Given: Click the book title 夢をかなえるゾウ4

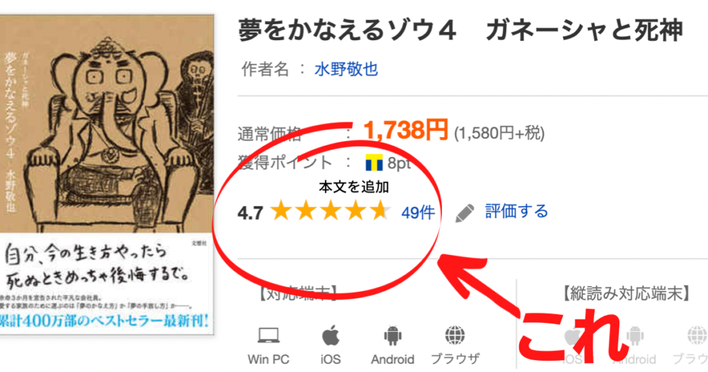Looking at the screenshot, I should pyautogui.click(x=347, y=31).
